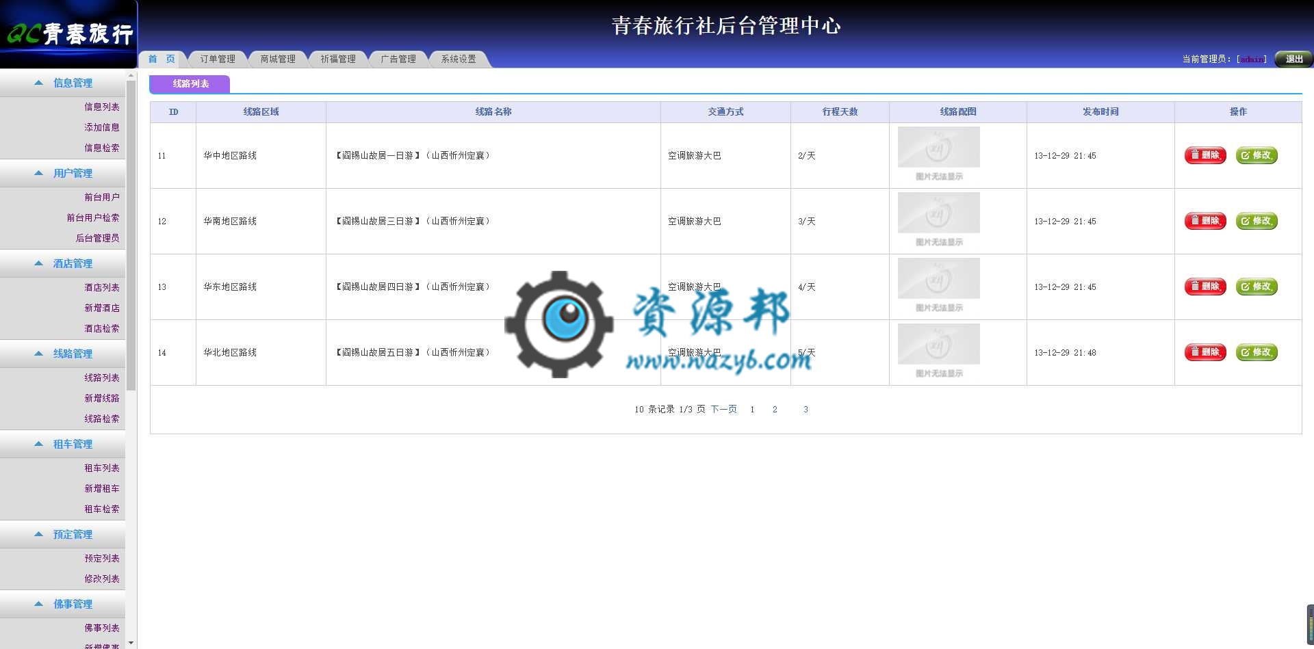Open 预定列表 in the sidebar
The width and height of the screenshot is (1314, 649).
click(x=102, y=558)
